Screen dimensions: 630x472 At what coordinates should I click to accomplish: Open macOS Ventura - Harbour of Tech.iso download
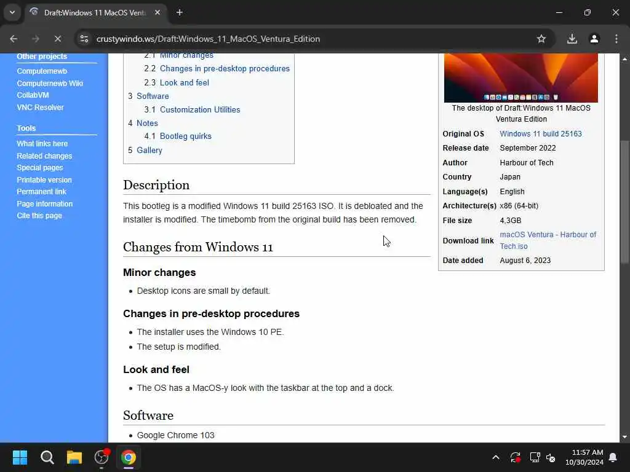[548, 240]
